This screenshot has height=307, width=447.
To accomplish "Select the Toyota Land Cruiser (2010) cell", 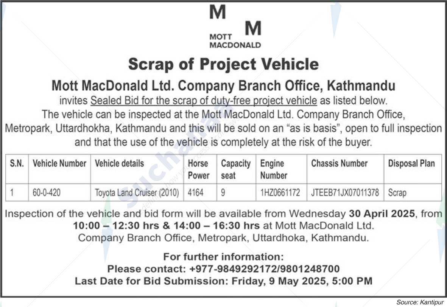I will click(x=137, y=192).
